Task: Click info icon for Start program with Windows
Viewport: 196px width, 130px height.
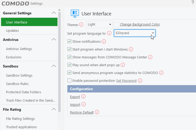Action: coord(131,49)
